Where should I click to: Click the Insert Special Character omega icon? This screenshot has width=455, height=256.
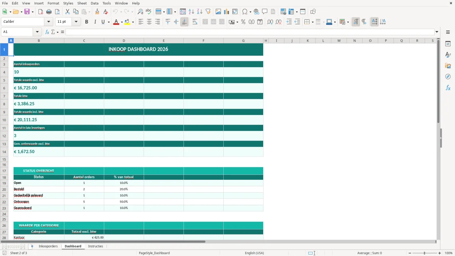245,12
